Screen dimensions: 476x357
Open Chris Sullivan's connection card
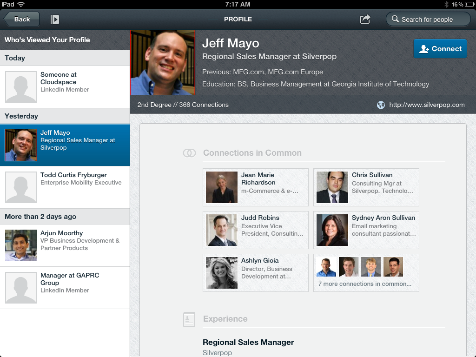point(366,187)
